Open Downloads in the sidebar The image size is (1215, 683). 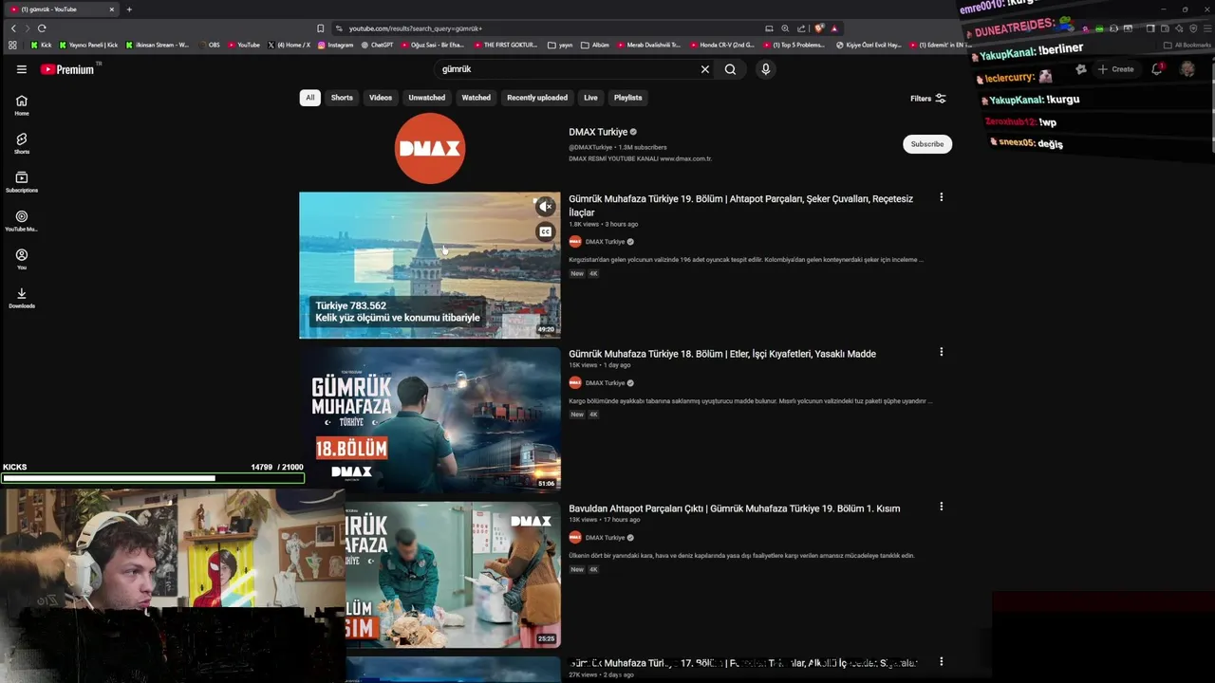pyautogui.click(x=21, y=298)
